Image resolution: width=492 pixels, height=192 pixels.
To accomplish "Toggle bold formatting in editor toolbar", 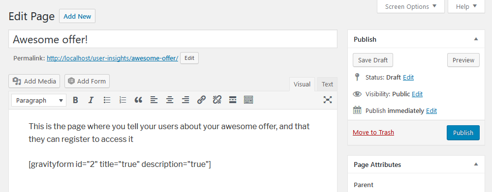I will pyautogui.click(x=75, y=100).
